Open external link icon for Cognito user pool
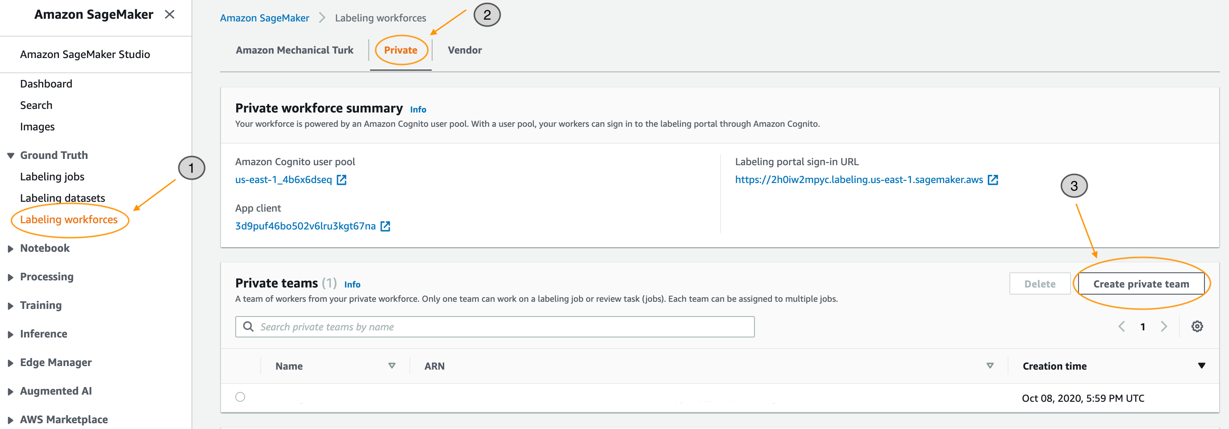This screenshot has height=429, width=1229. 342,180
